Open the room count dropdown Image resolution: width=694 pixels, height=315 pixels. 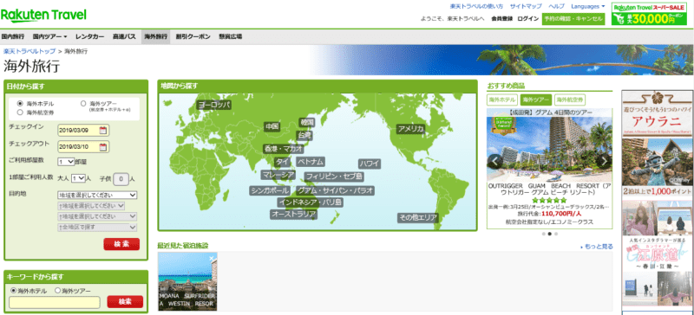pos(66,162)
